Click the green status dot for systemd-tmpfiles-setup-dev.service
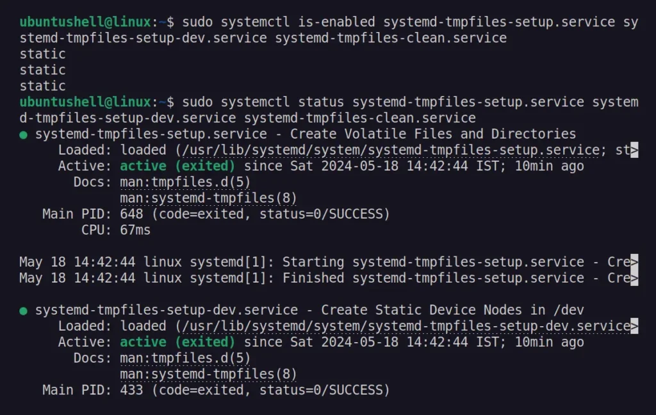 pyautogui.click(x=24, y=311)
